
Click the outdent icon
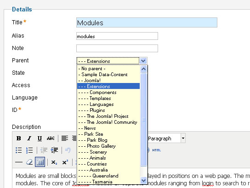[44, 150]
